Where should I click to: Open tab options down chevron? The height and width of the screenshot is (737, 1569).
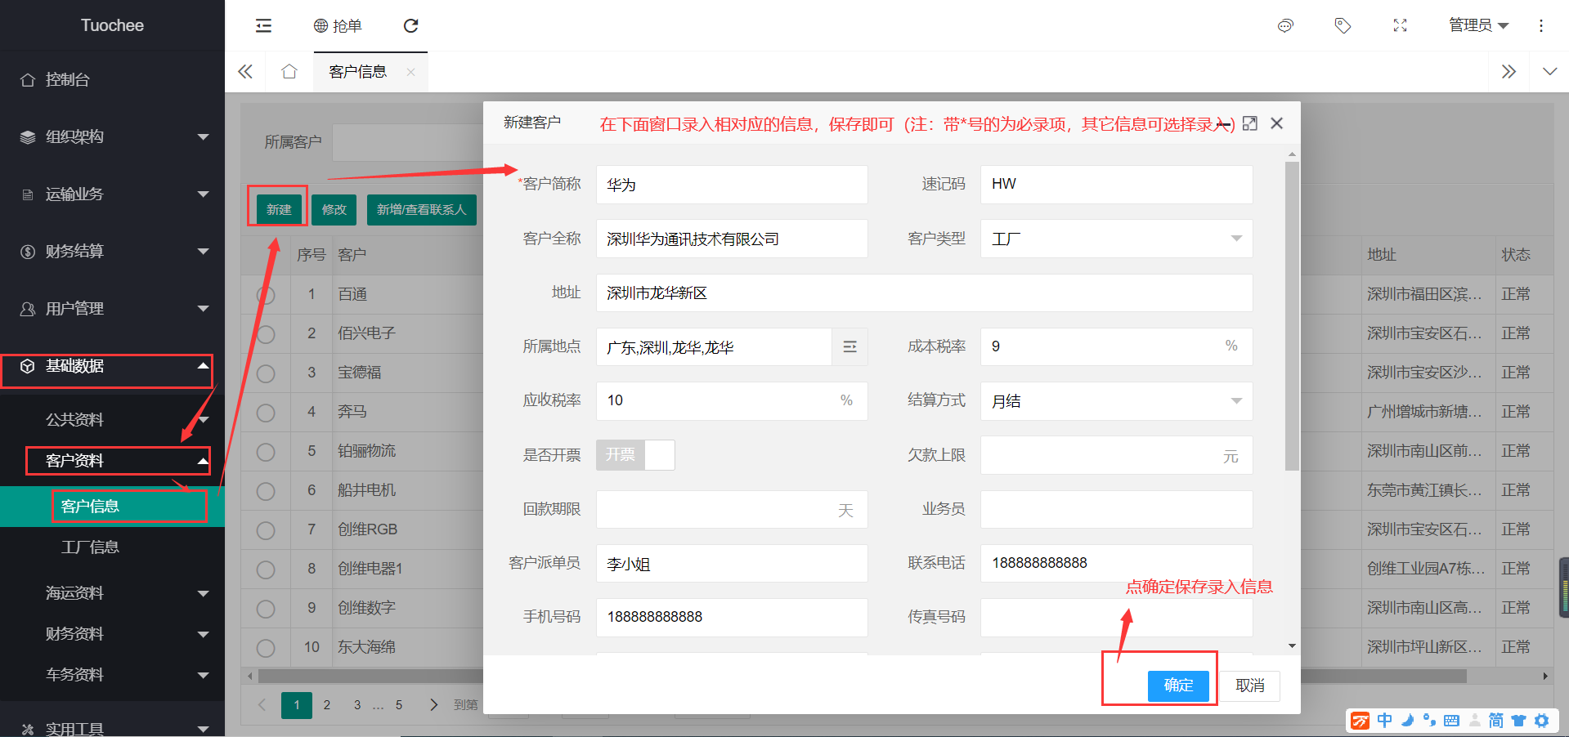pyautogui.click(x=1549, y=72)
